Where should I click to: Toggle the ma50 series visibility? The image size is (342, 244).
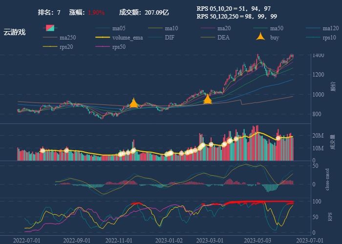tap(261, 28)
